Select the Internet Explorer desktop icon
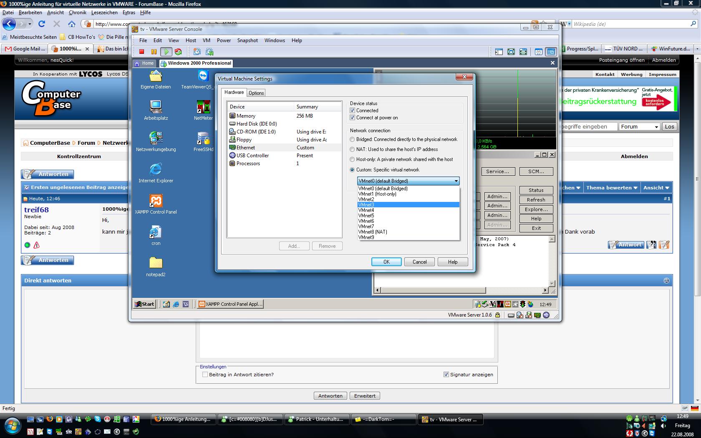 [156, 173]
